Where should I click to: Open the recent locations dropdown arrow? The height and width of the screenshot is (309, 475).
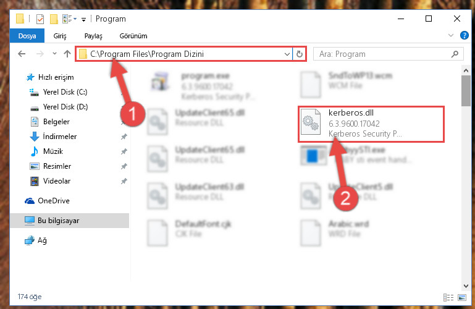(x=54, y=54)
